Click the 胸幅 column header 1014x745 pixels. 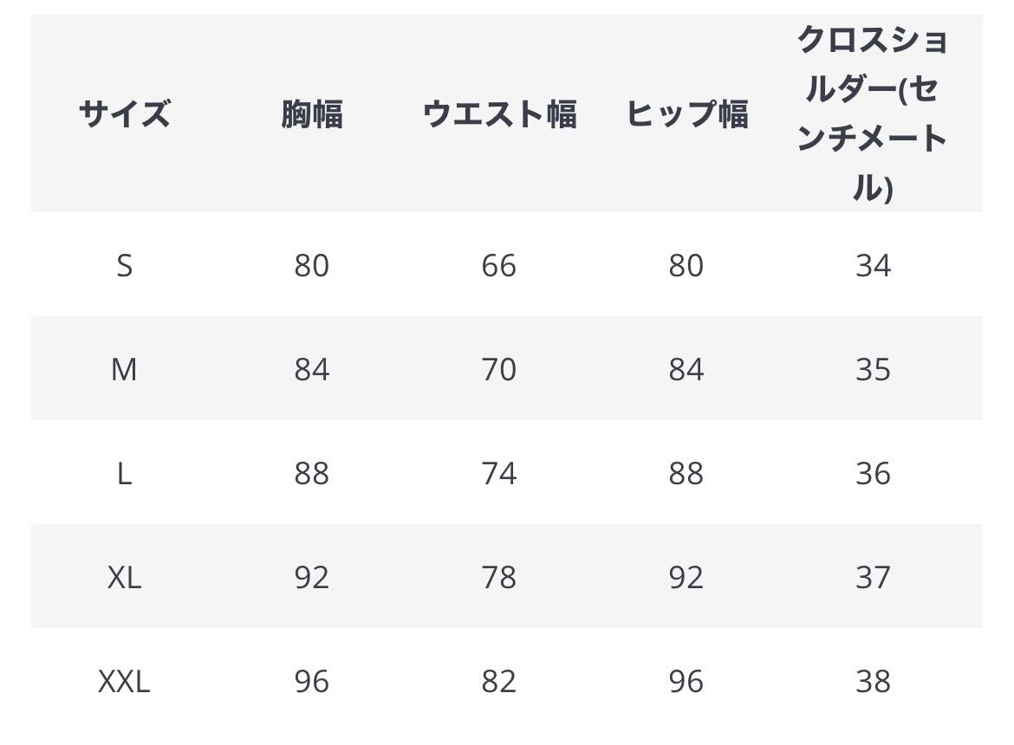[x=312, y=113]
